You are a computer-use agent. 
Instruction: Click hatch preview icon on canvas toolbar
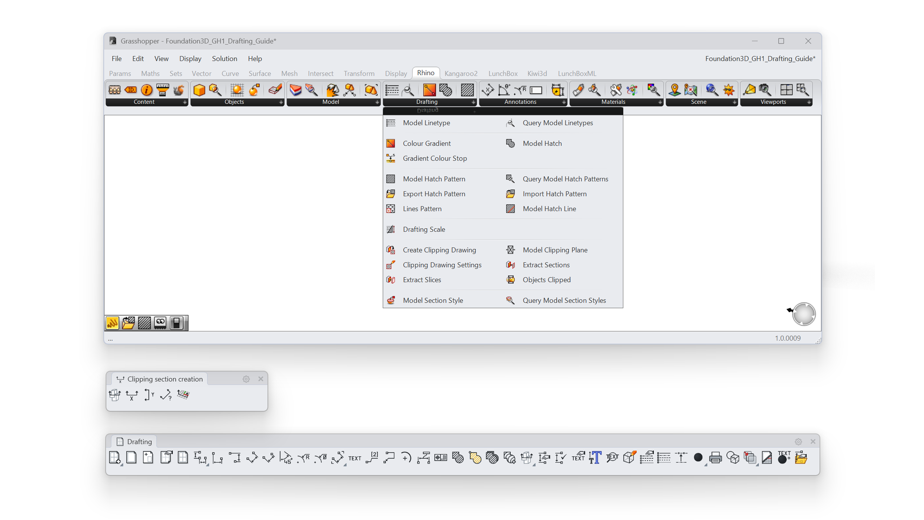point(144,323)
